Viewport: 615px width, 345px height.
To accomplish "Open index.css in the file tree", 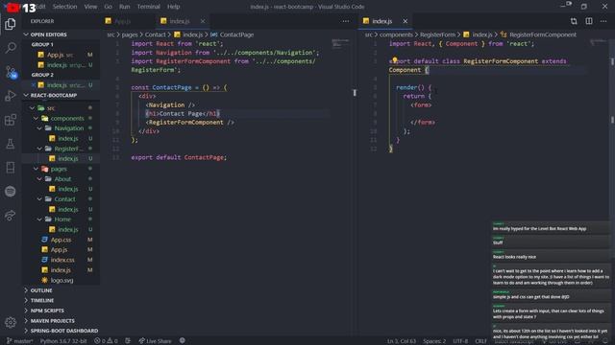I will pos(61,260).
